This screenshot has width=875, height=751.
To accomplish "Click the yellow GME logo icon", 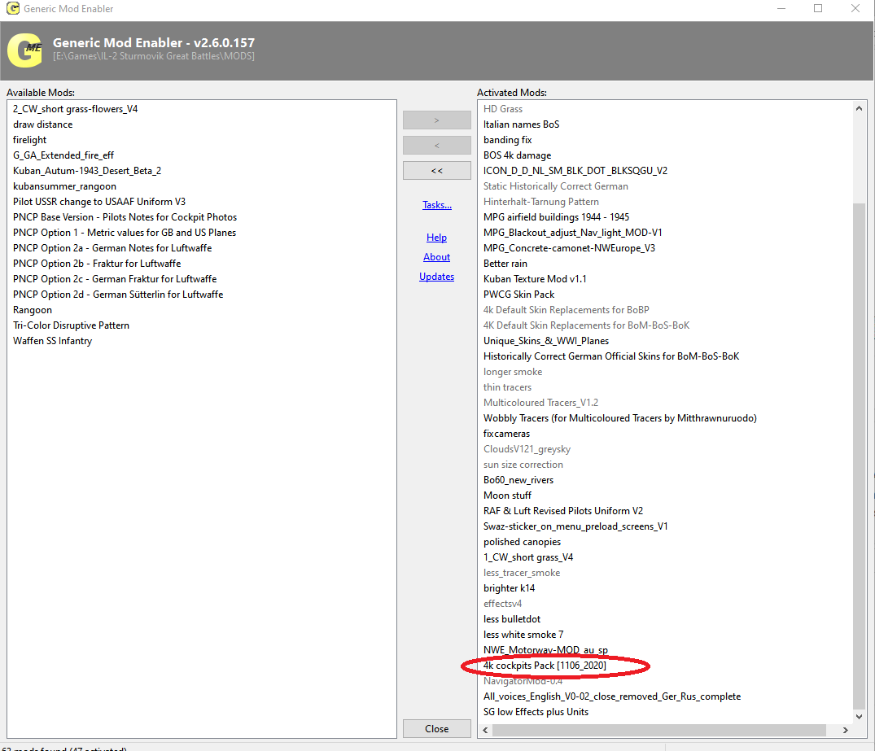I will (24, 50).
